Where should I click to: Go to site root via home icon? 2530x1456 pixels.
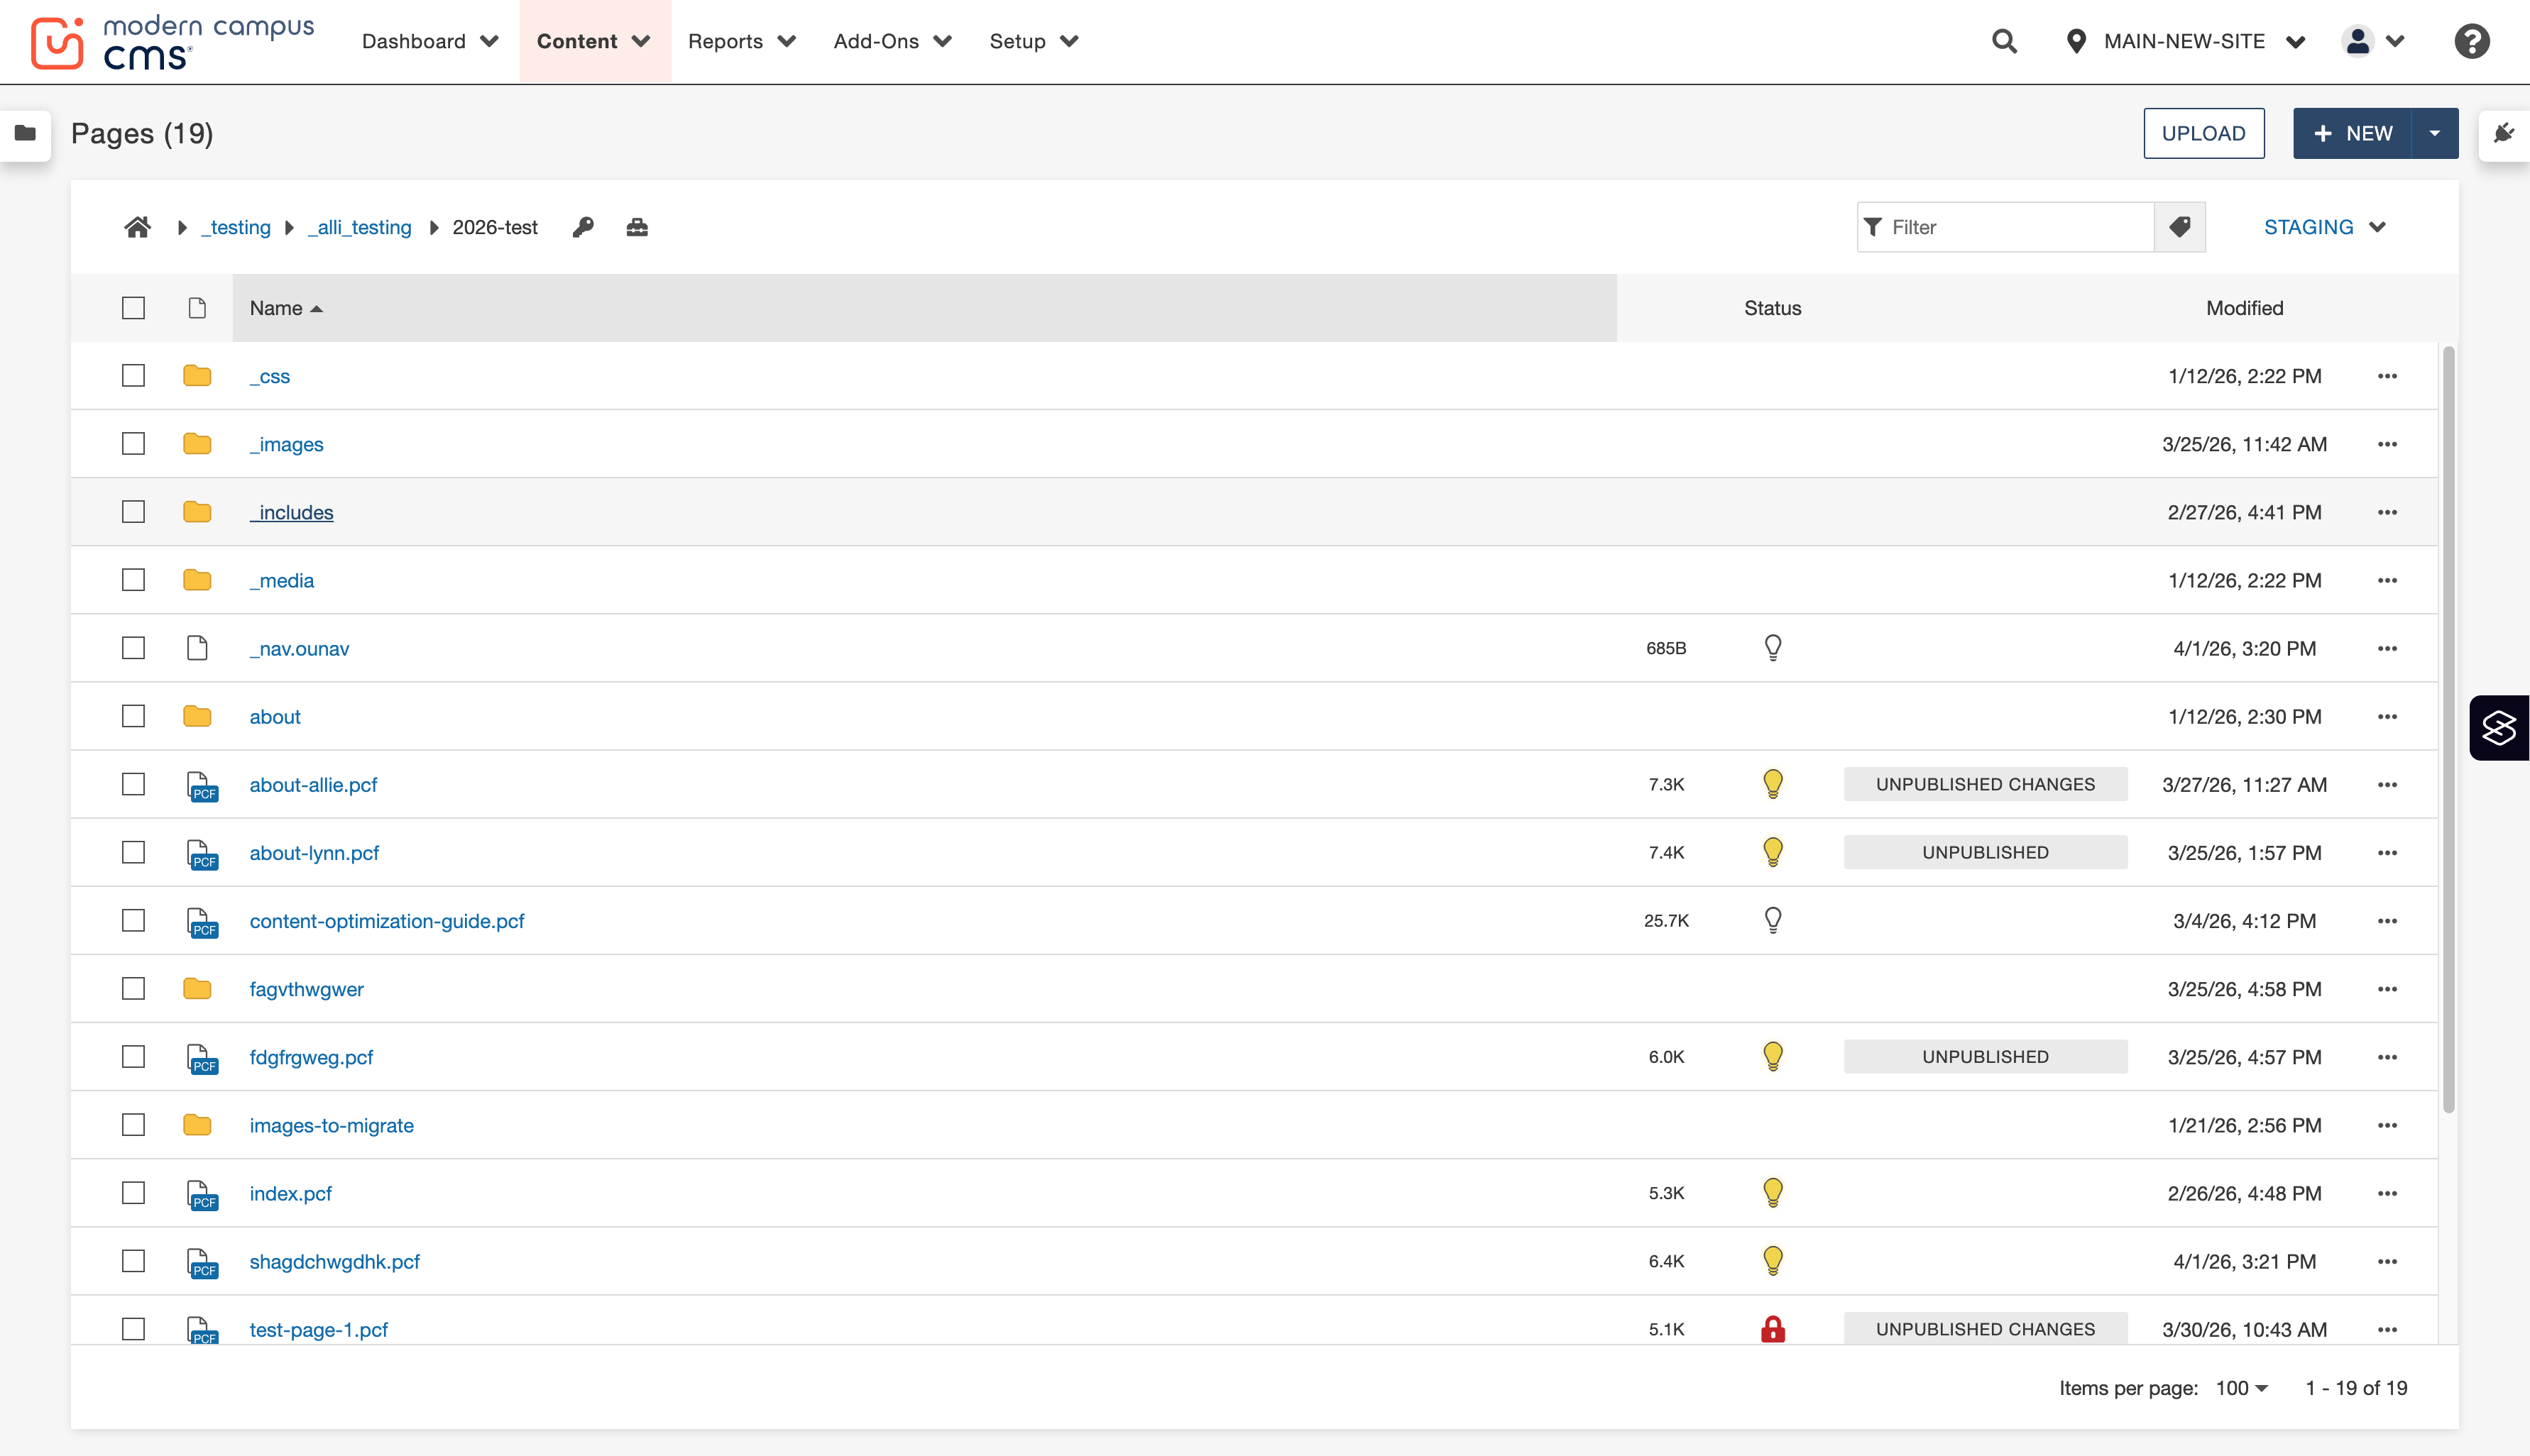138,227
